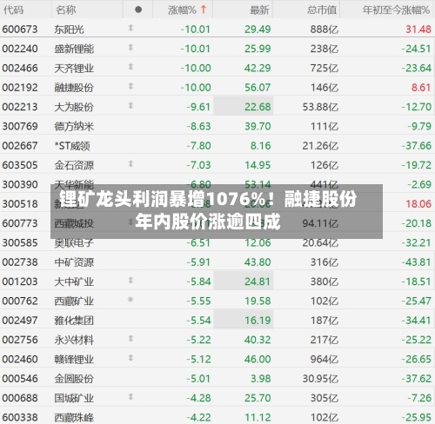
Task: Click the star marker icon in the 西藏矿业 row
Action: 130,300
